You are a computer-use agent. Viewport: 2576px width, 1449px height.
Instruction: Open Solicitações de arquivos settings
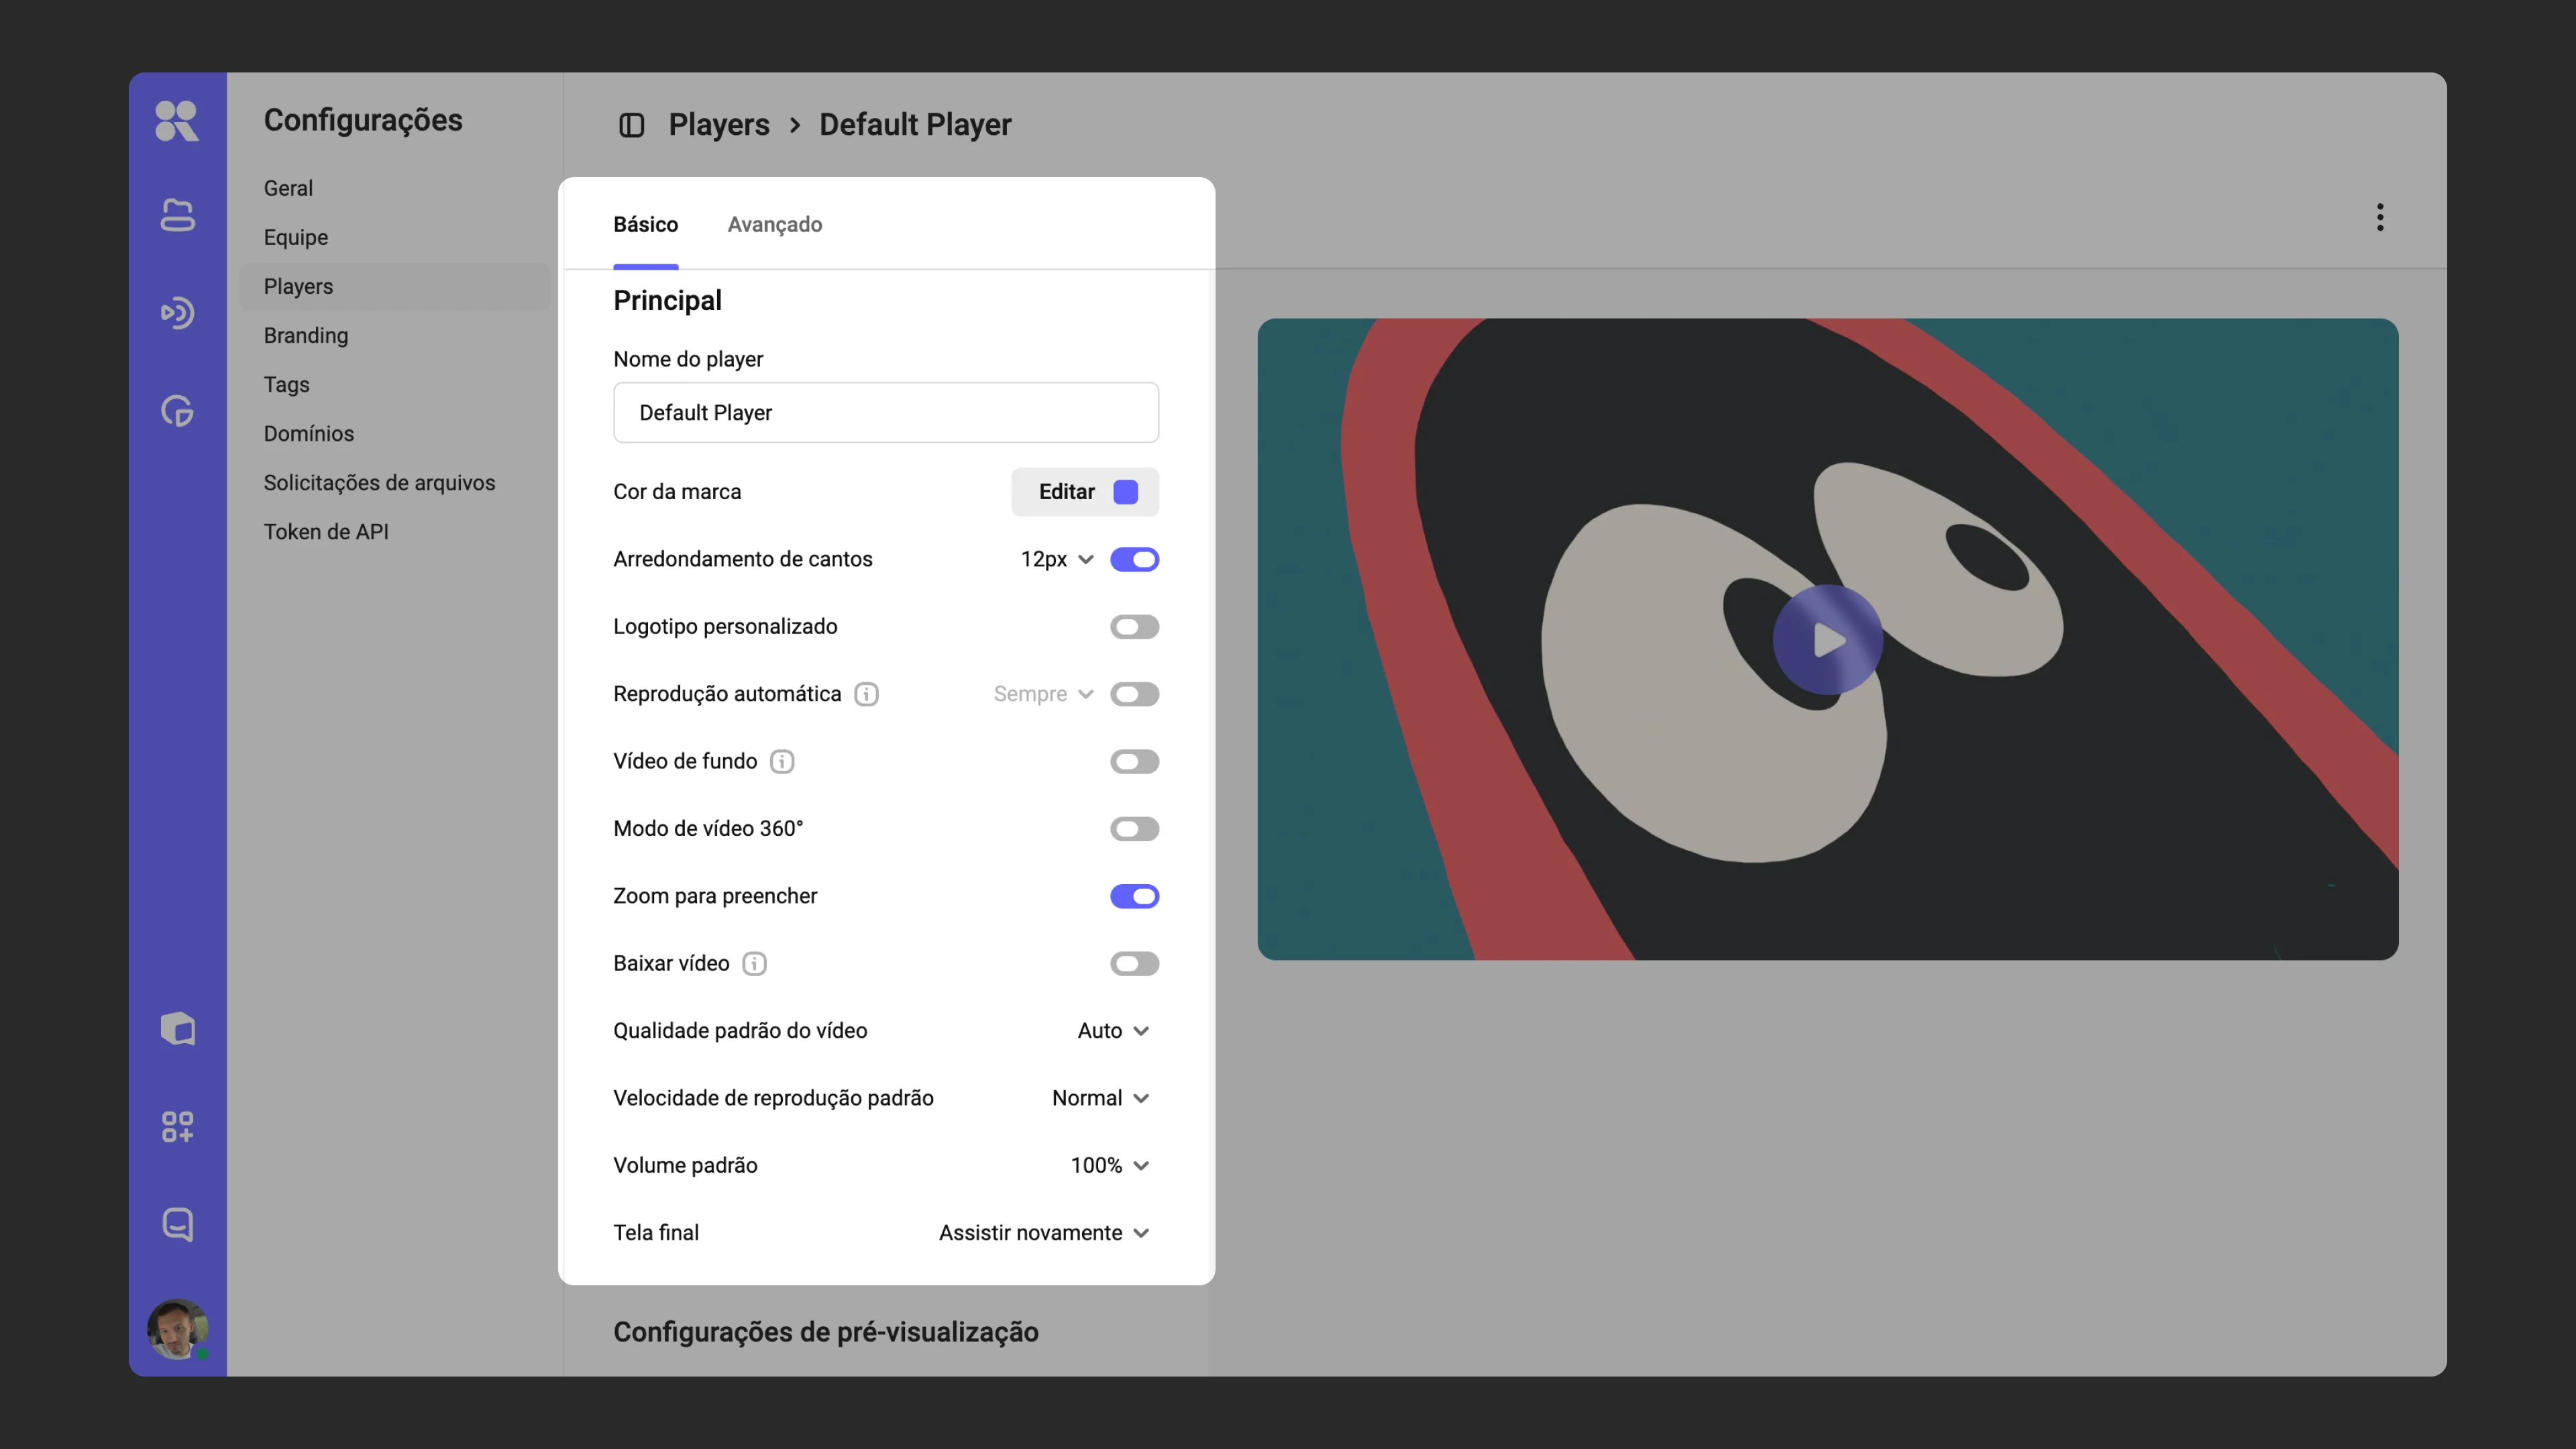click(x=379, y=482)
